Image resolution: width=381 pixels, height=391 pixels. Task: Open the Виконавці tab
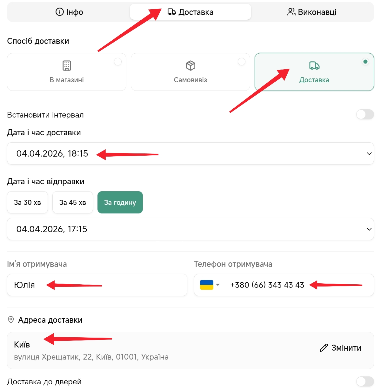click(312, 12)
